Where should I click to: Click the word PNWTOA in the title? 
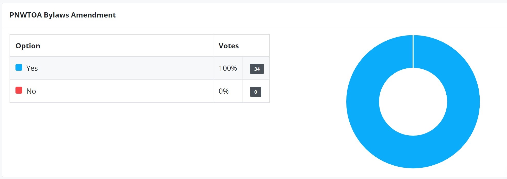click(26, 15)
